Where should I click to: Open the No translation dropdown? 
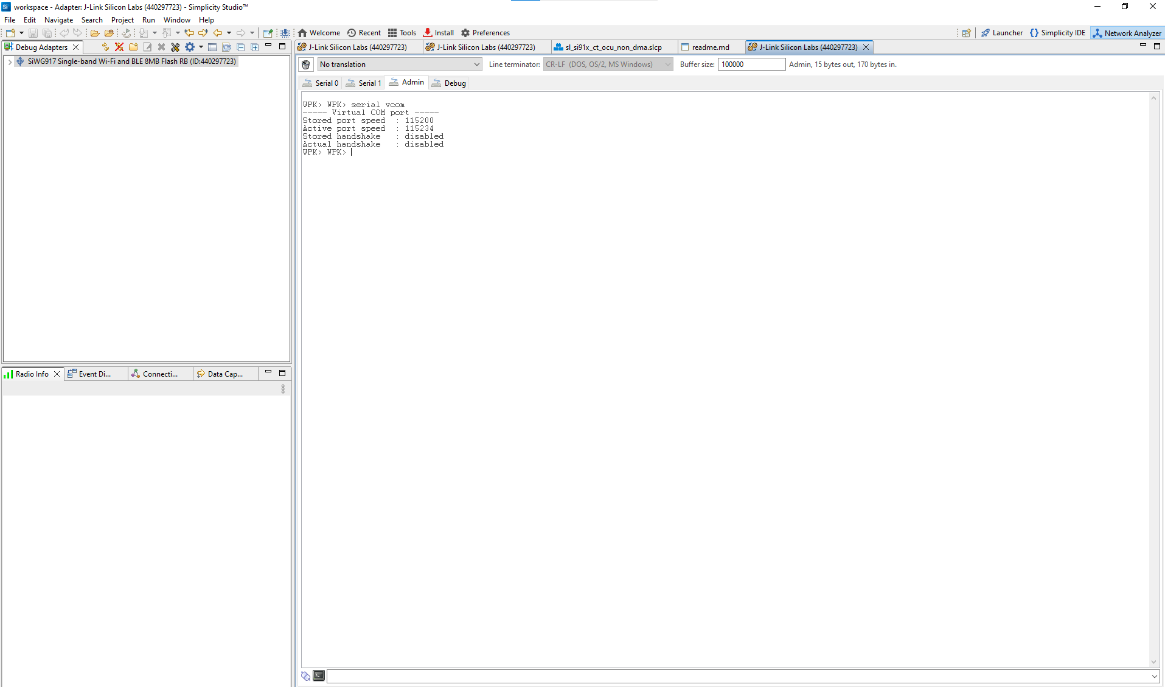pos(400,65)
